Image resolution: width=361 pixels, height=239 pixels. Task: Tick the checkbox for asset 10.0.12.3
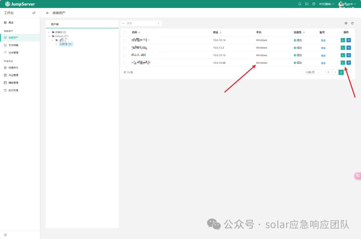tap(125, 48)
